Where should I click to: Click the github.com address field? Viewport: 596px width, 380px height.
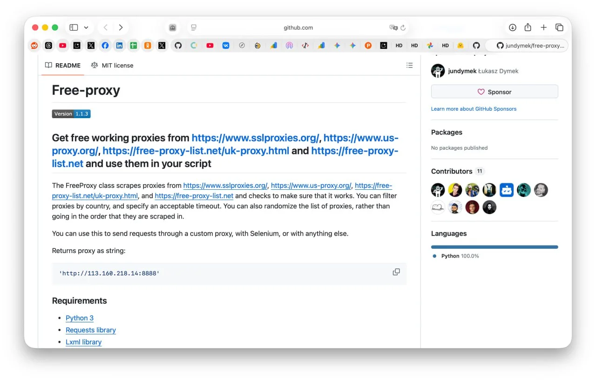click(298, 28)
